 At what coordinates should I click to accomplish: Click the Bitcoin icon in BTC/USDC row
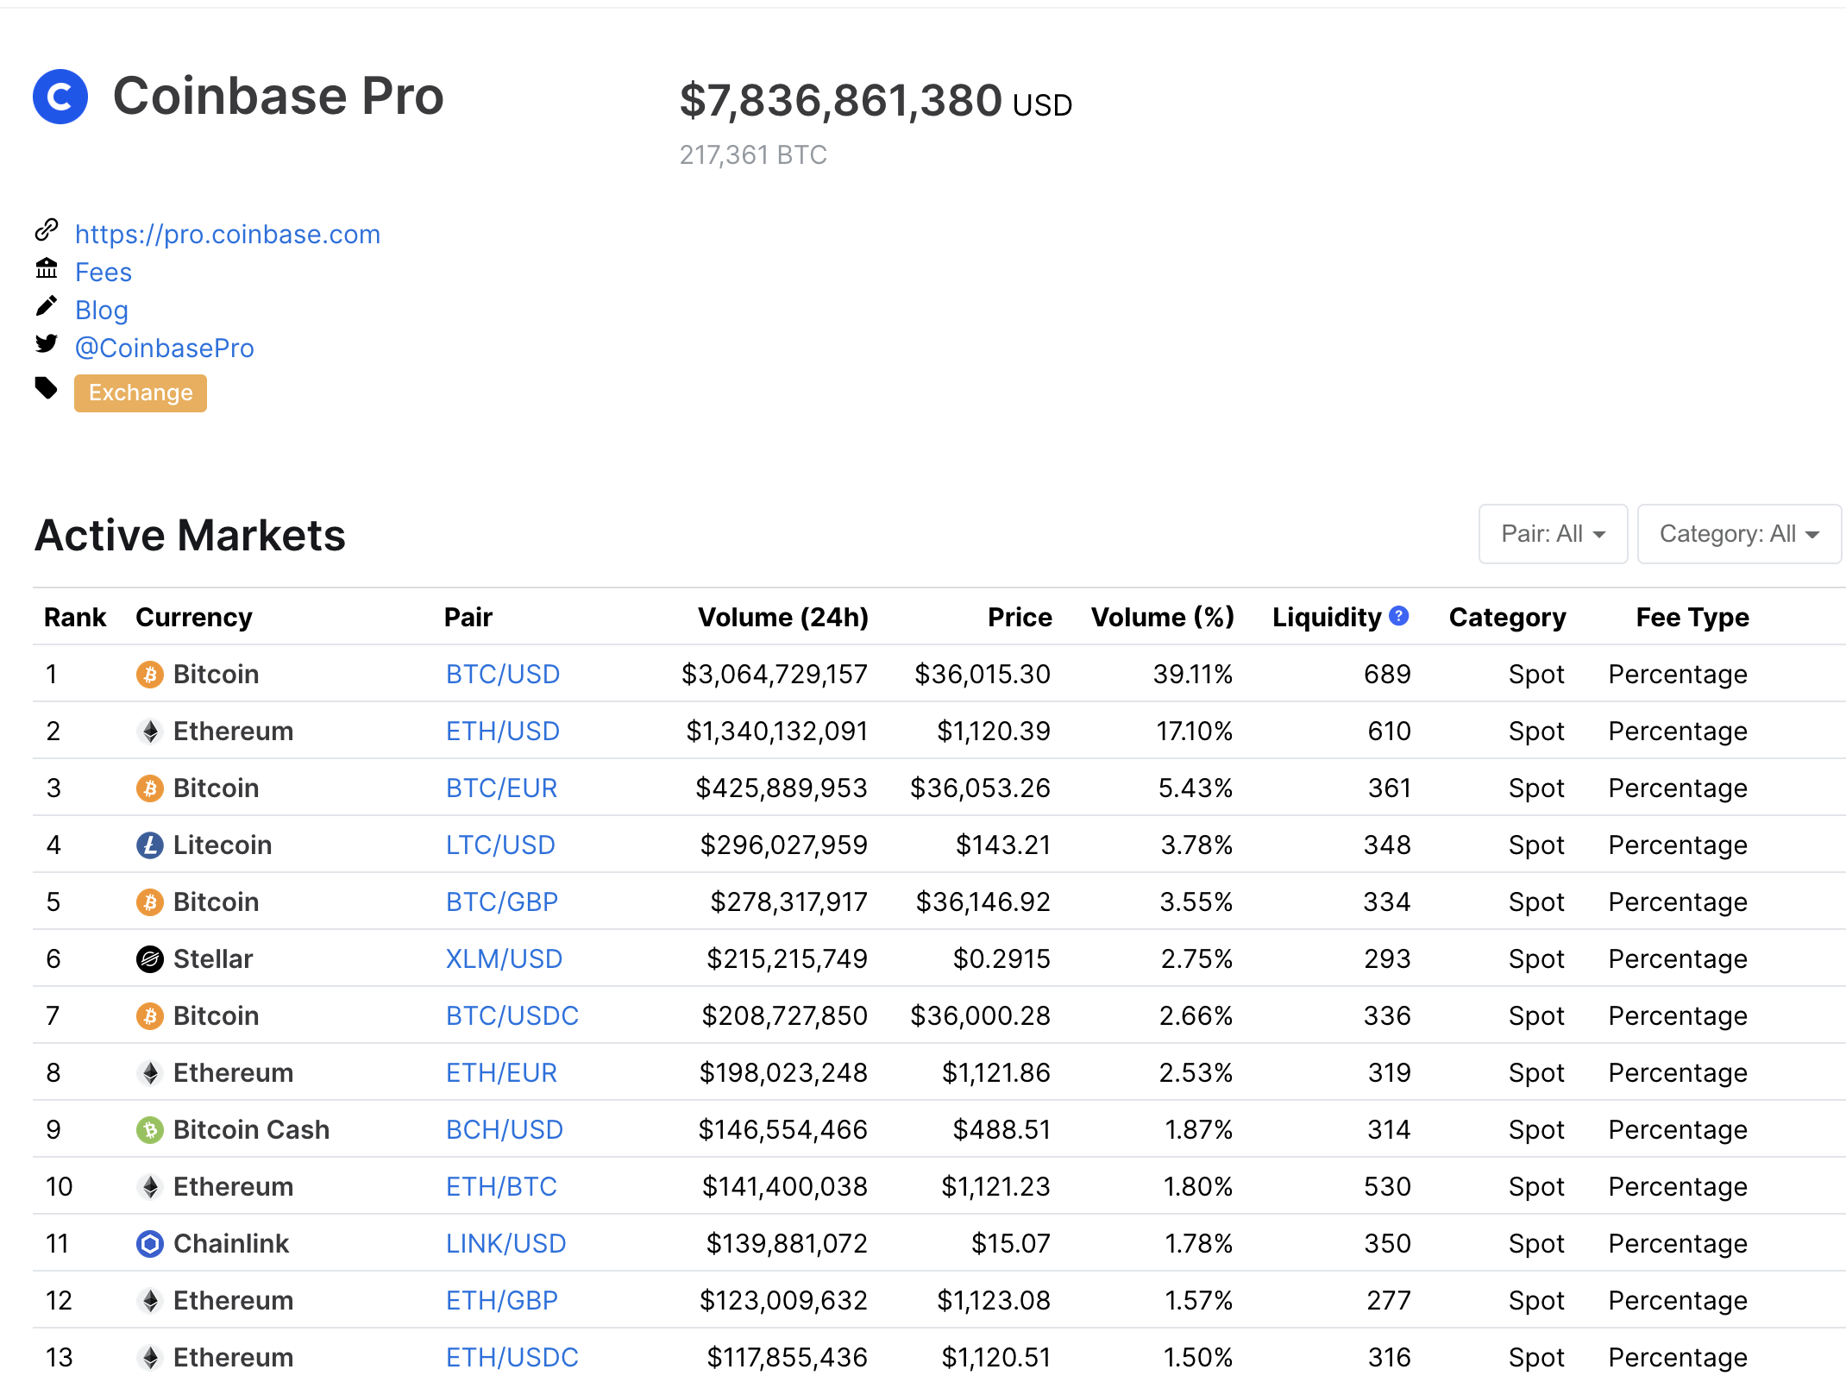click(150, 1016)
